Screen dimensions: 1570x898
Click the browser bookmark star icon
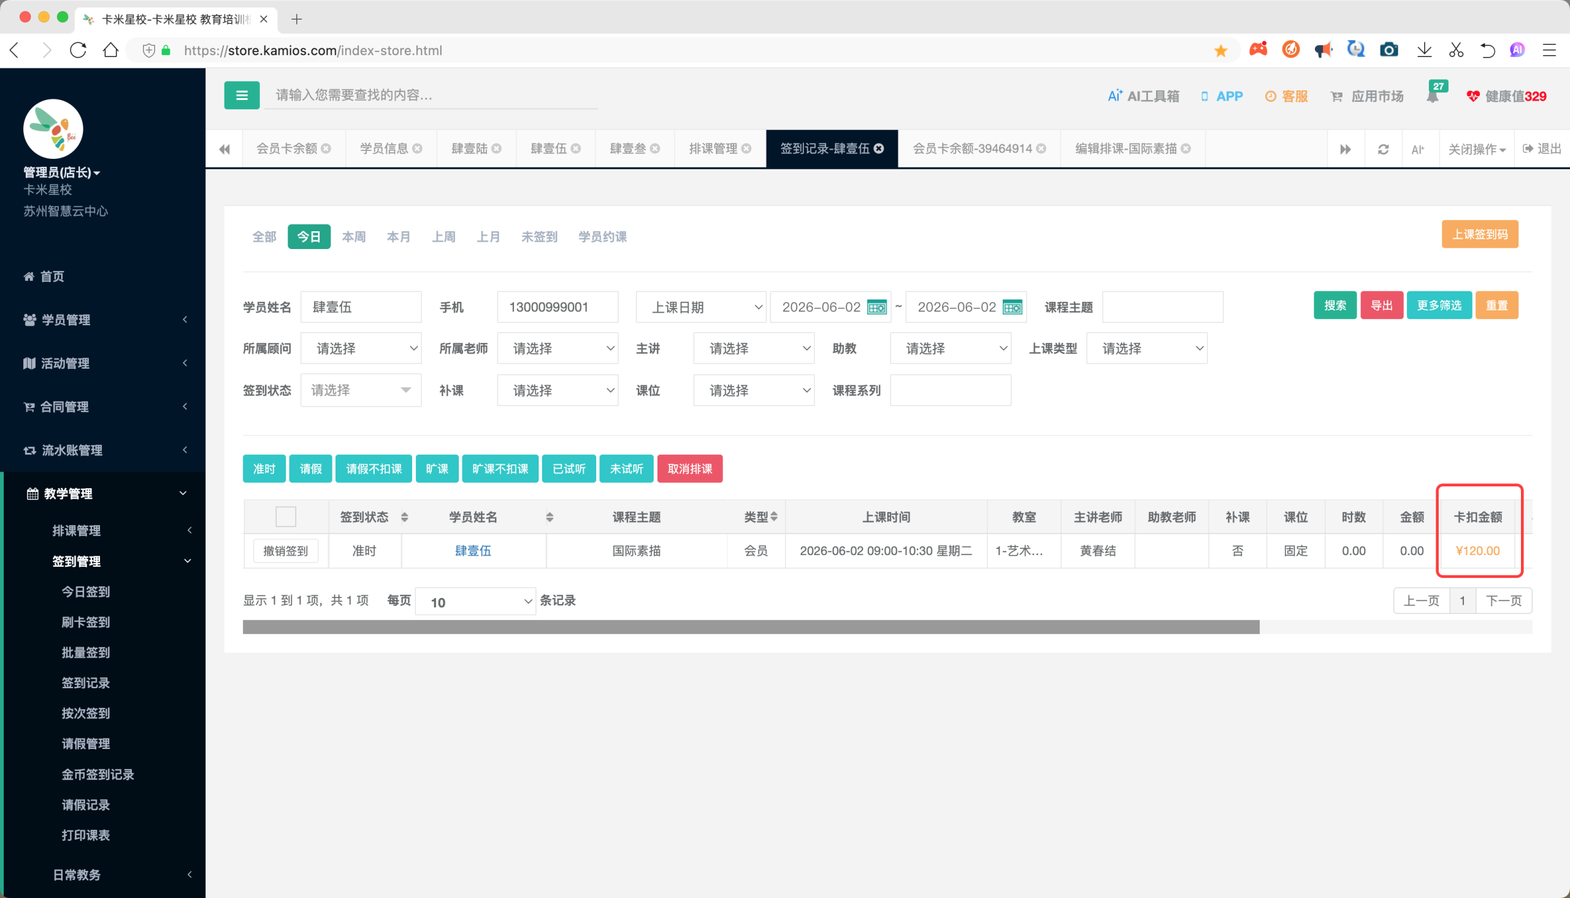click(1220, 50)
